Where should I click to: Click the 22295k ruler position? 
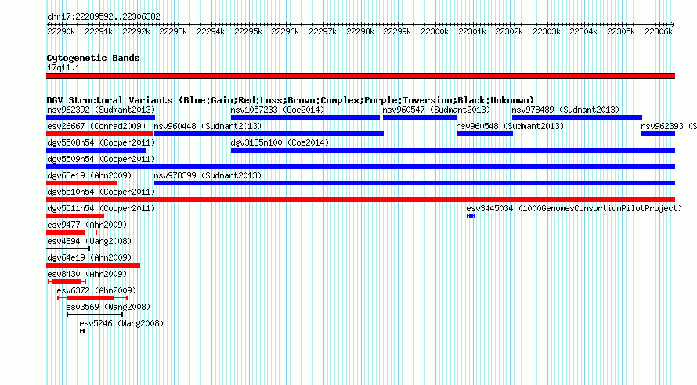pos(248,31)
